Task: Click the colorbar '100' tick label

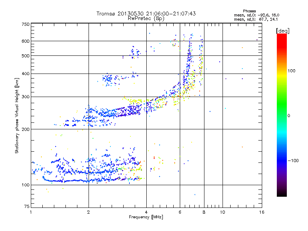Action: 291,71
